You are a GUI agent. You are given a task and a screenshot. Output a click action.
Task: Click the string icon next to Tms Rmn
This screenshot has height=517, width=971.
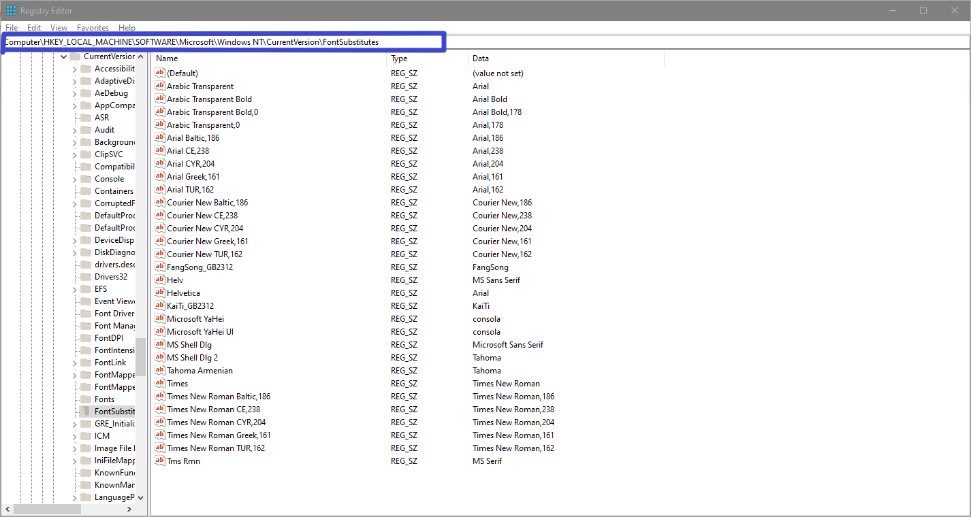(160, 461)
